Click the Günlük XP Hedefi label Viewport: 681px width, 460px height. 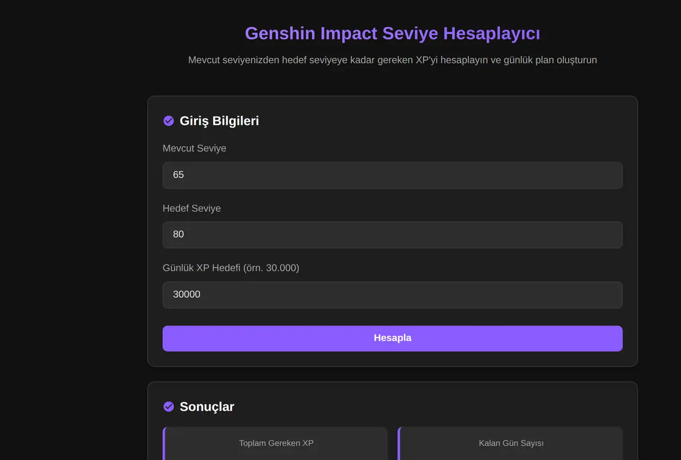pos(231,268)
